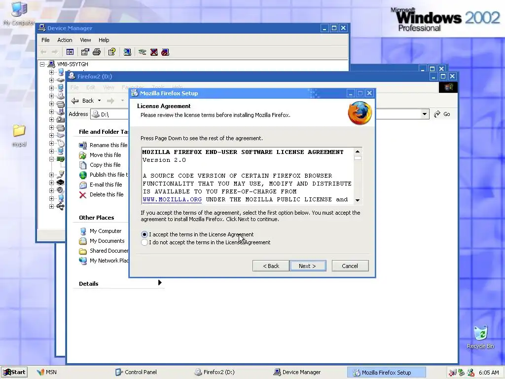Open the mypal folder on the desktop
This screenshot has width=505, height=379.
click(19, 130)
